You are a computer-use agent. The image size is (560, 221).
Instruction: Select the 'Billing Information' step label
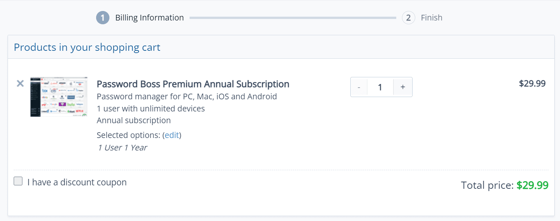click(x=149, y=18)
